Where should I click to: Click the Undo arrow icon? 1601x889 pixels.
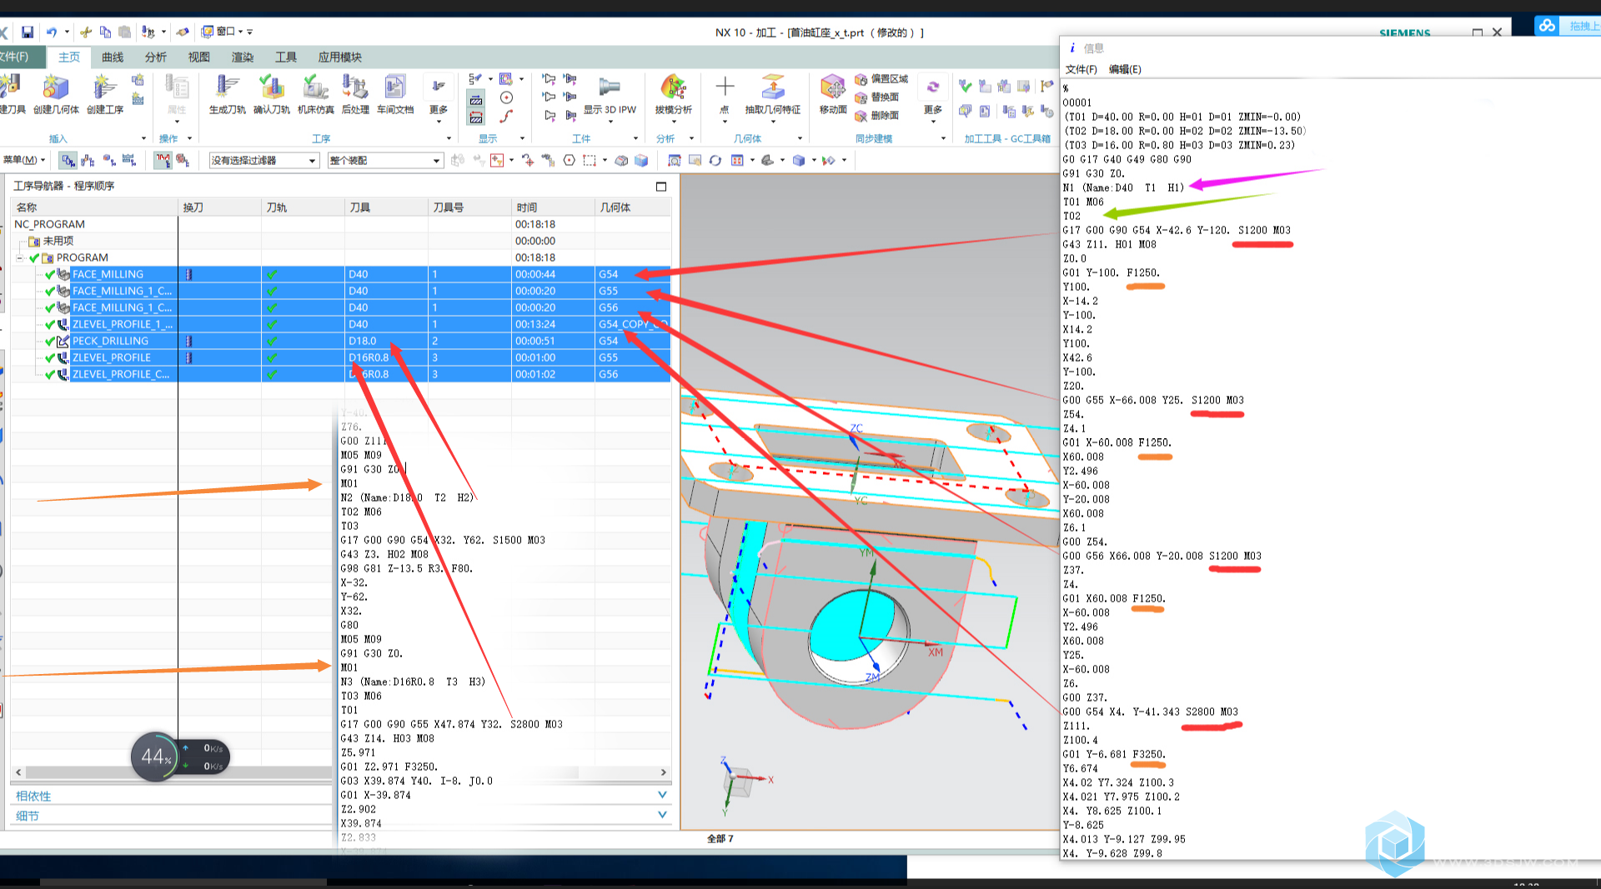[x=52, y=32]
